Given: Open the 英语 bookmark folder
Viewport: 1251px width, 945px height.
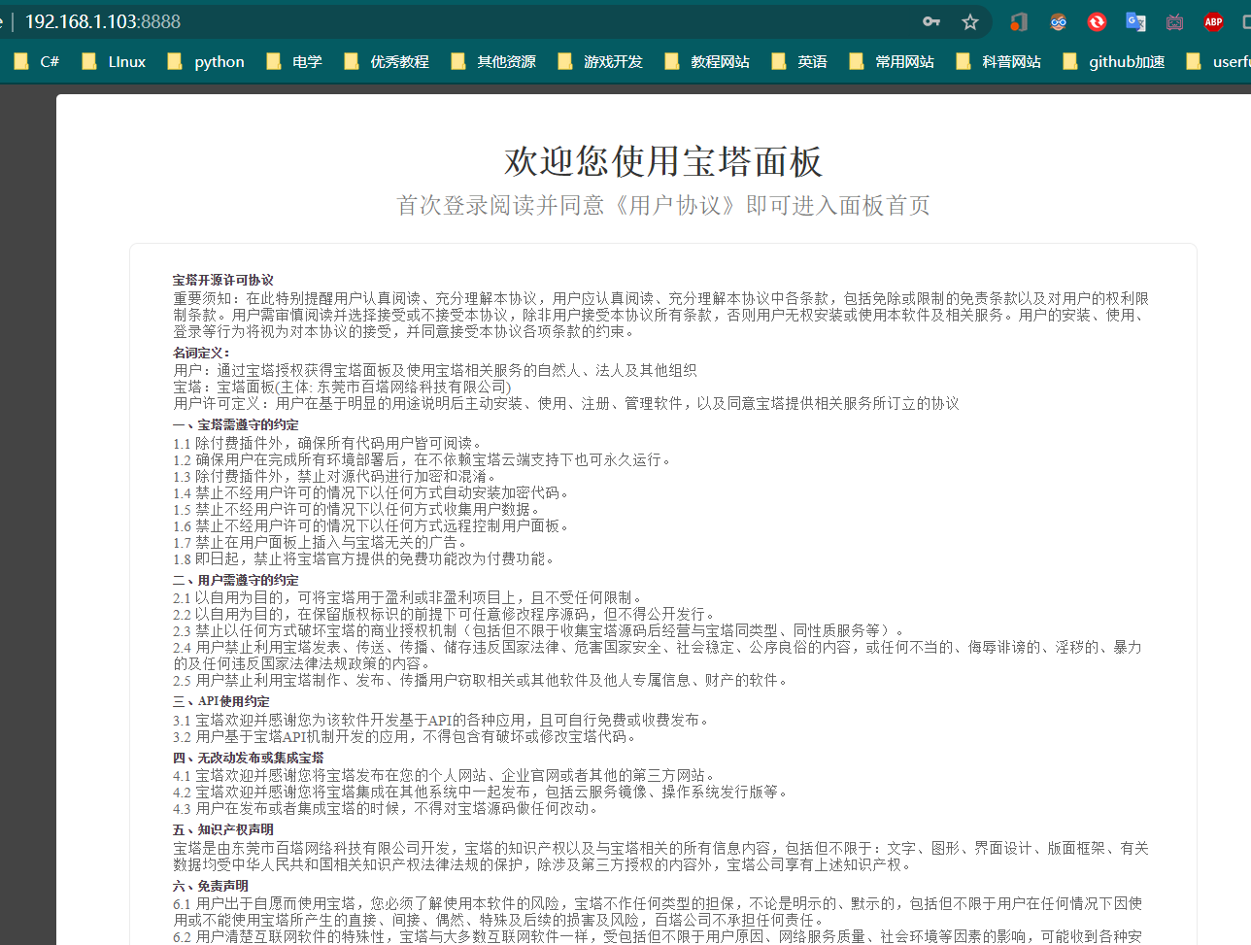Looking at the screenshot, I should coord(798,61).
